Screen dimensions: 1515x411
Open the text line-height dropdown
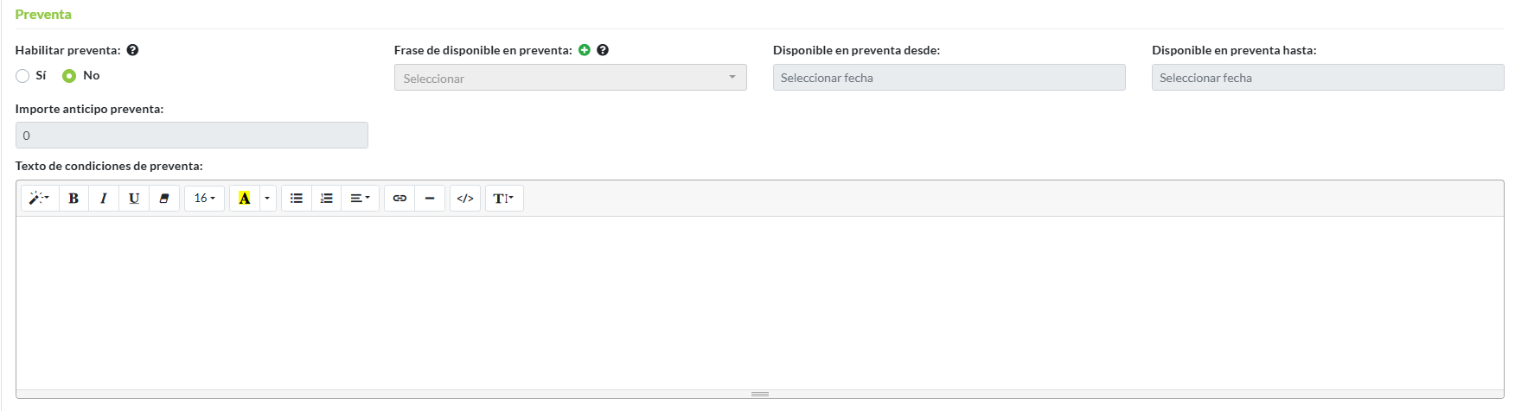coord(504,199)
